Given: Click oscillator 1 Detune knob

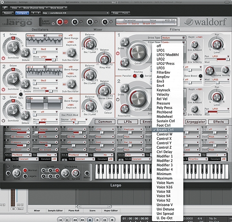Looking at the screenshot, I should tap(26, 53).
